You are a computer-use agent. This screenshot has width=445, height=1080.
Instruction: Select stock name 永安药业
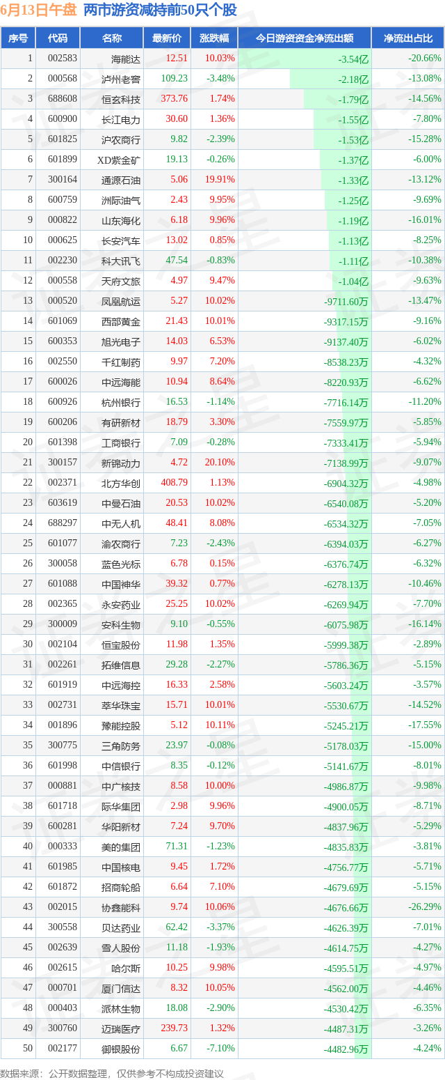click(121, 605)
